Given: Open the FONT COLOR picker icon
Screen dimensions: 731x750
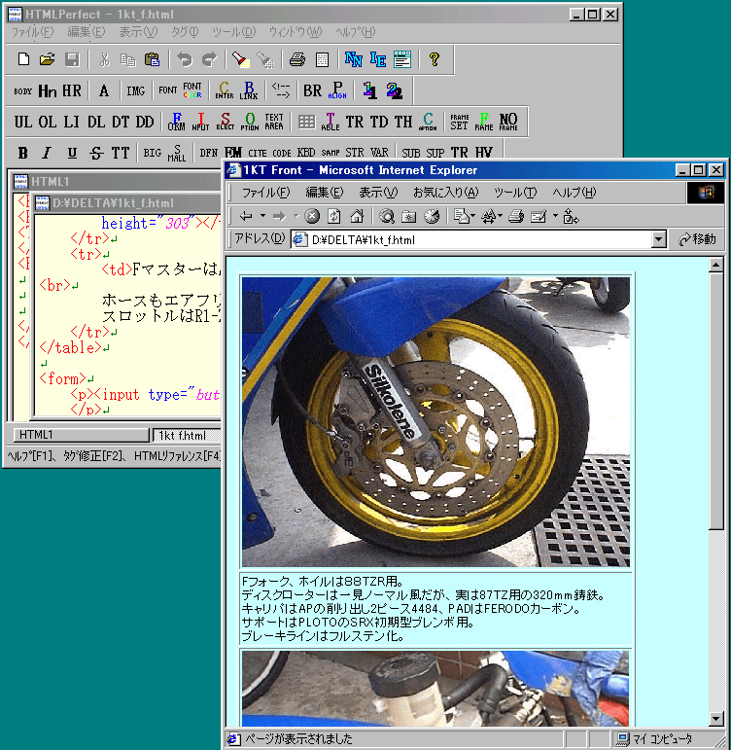Looking at the screenshot, I should pos(192,90).
